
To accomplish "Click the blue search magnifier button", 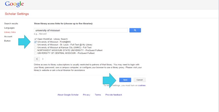I will pyautogui.click(x=135, y=30).
